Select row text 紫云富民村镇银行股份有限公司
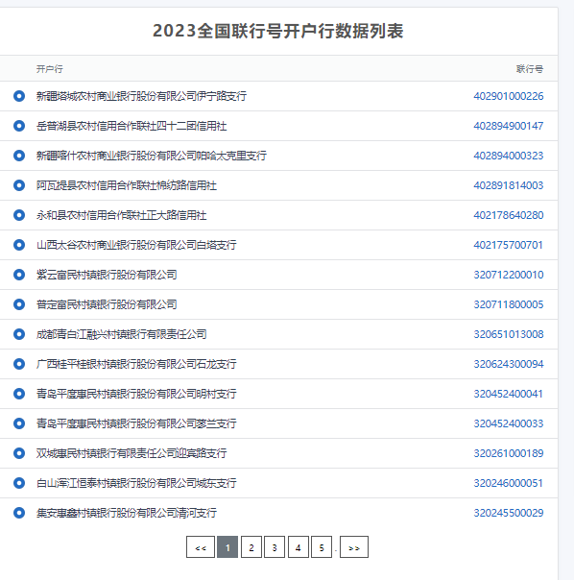Image resolution: width=574 pixels, height=580 pixels. (107, 275)
